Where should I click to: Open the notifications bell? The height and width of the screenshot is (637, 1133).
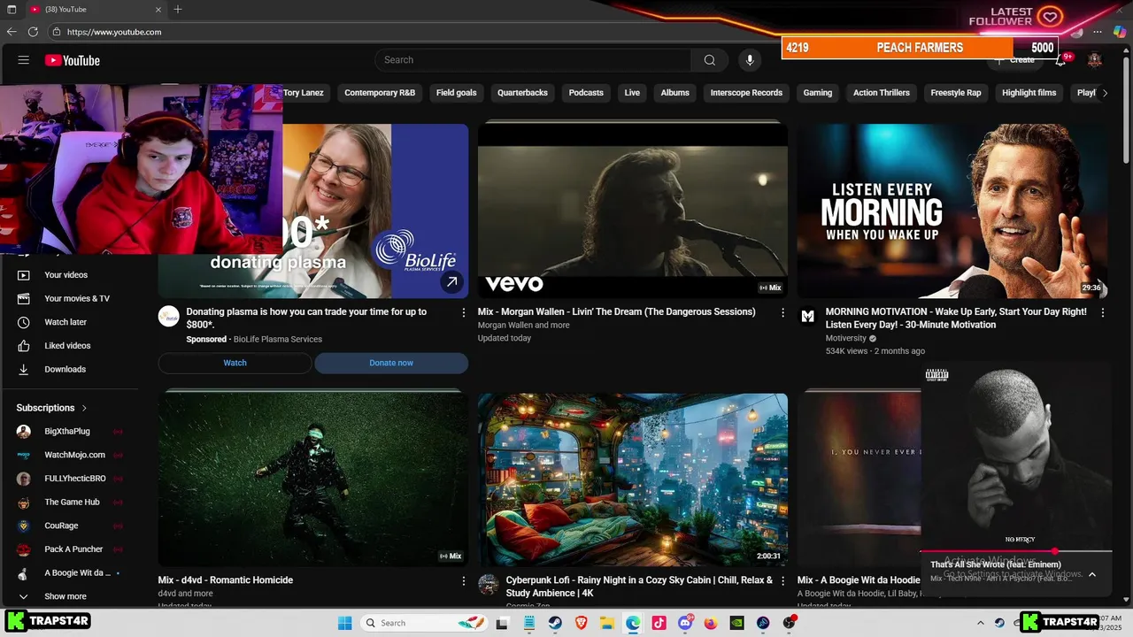pyautogui.click(x=1060, y=60)
